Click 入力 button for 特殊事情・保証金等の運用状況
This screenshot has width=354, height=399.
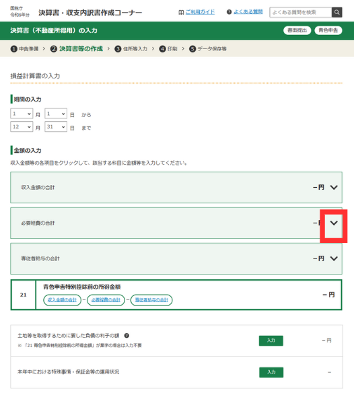[271, 372]
